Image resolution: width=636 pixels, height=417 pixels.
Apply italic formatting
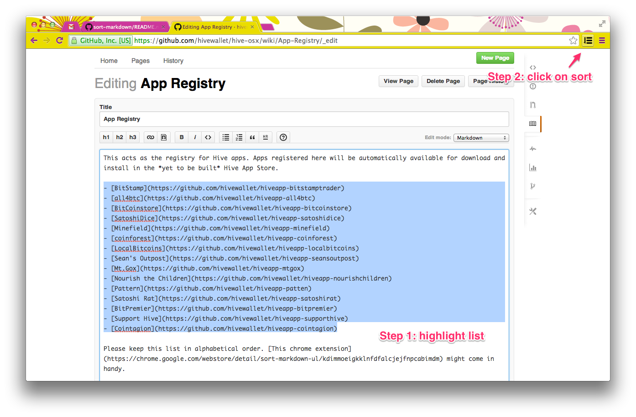(195, 137)
